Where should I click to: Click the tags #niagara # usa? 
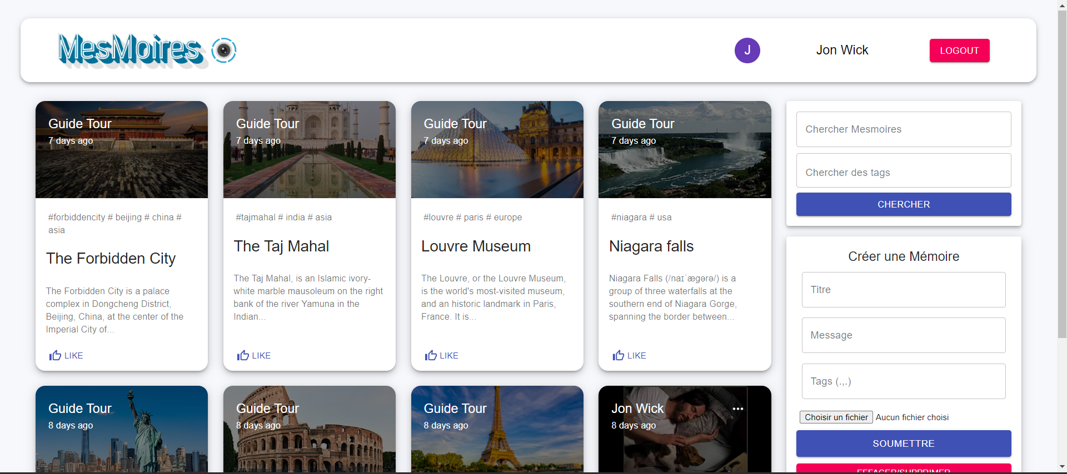point(641,218)
